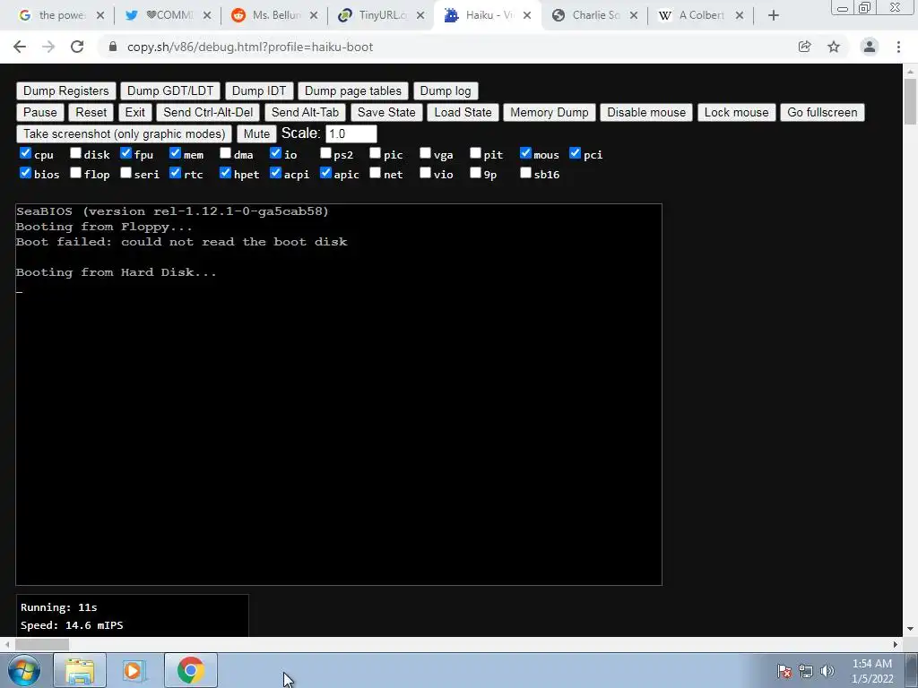
Task: Click Save State button
Action: (386, 112)
